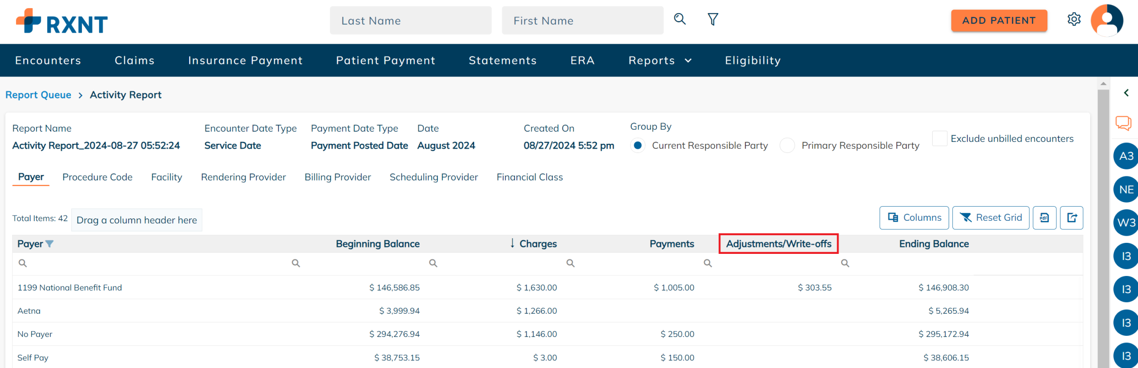Open the Insurance Payment menu
This screenshot has height=368, width=1138.
(245, 60)
